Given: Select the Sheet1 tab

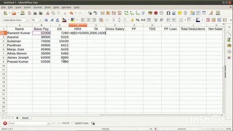Looking at the screenshot, I should point(25,118).
